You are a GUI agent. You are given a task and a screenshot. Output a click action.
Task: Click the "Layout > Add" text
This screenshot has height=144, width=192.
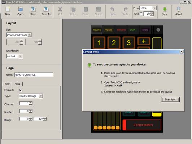pos(113,85)
